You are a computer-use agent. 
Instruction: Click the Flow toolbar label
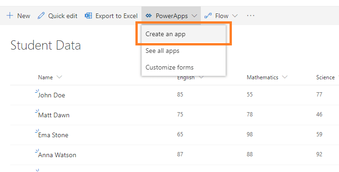pyautogui.click(x=222, y=16)
